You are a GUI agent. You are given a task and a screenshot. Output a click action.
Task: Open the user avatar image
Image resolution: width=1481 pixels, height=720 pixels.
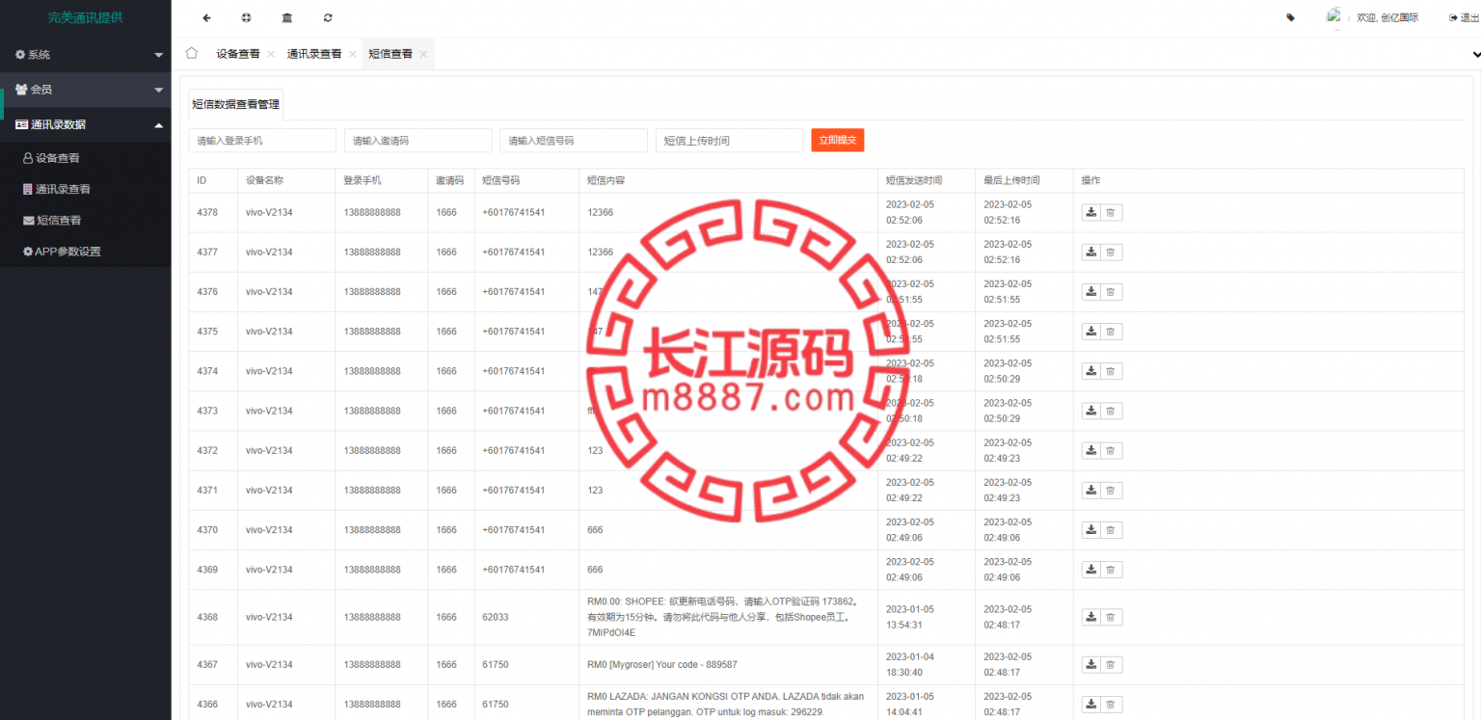click(1333, 16)
